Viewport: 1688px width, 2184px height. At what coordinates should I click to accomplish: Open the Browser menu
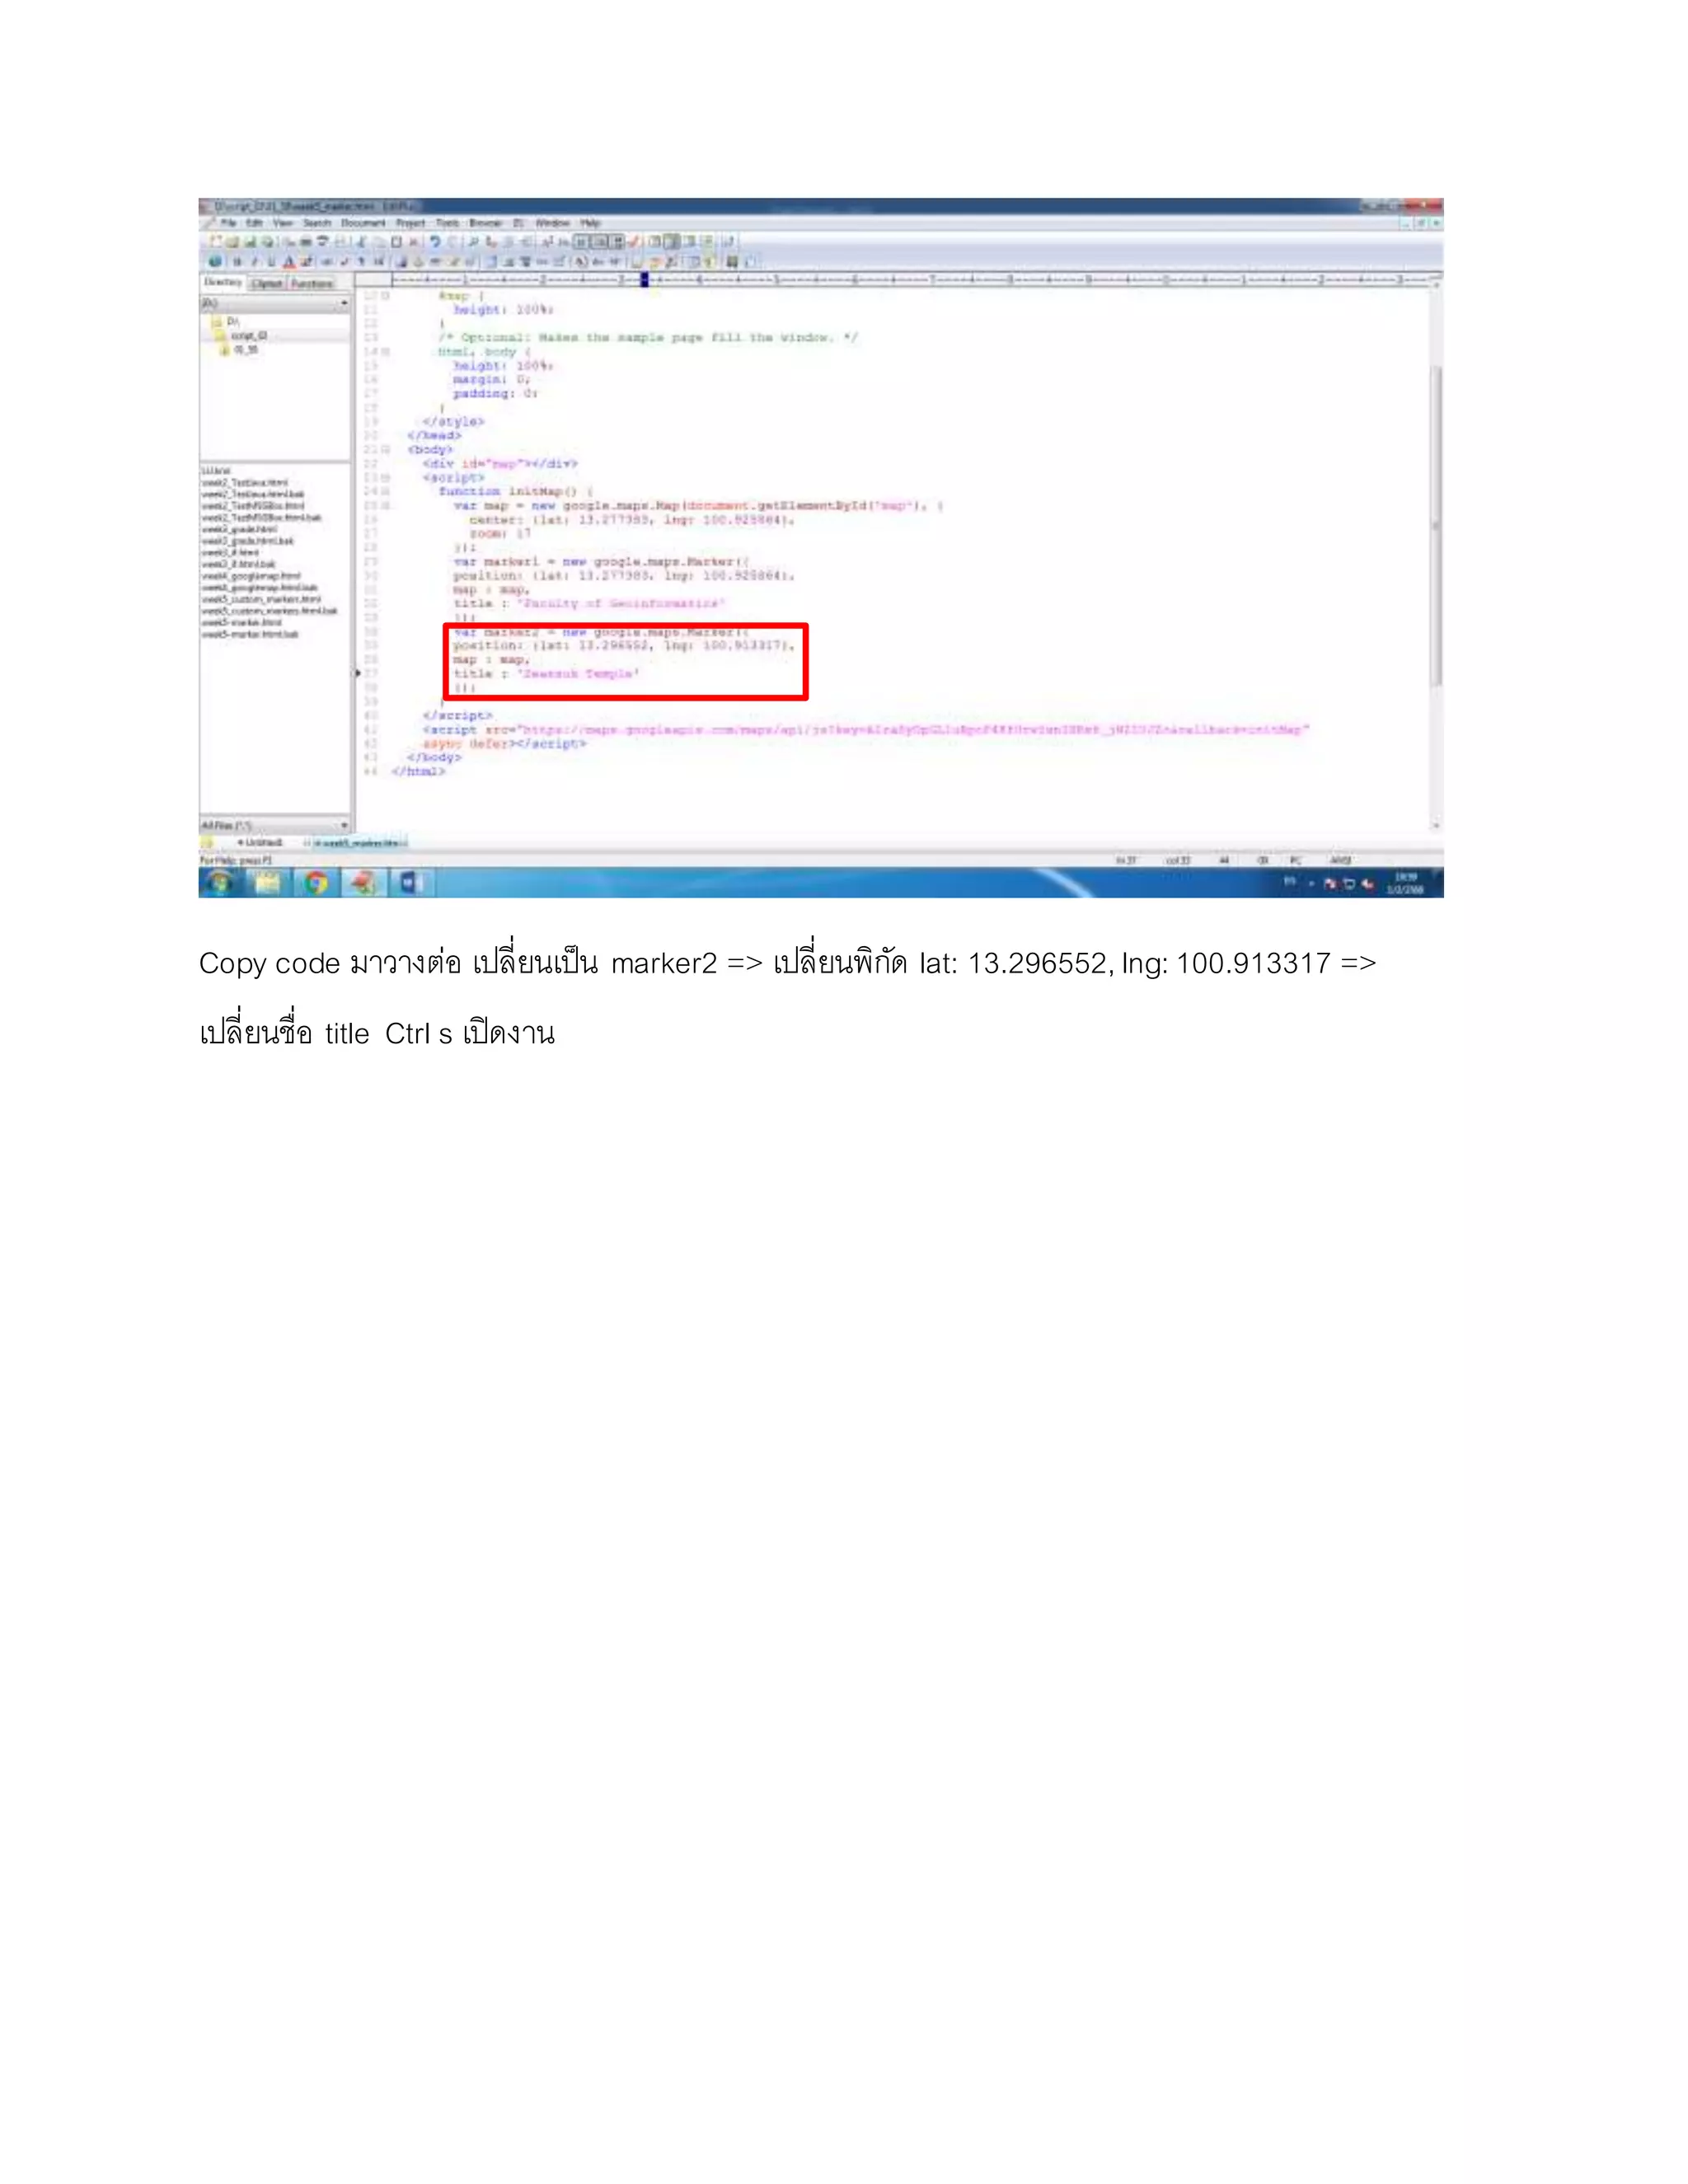tap(485, 223)
